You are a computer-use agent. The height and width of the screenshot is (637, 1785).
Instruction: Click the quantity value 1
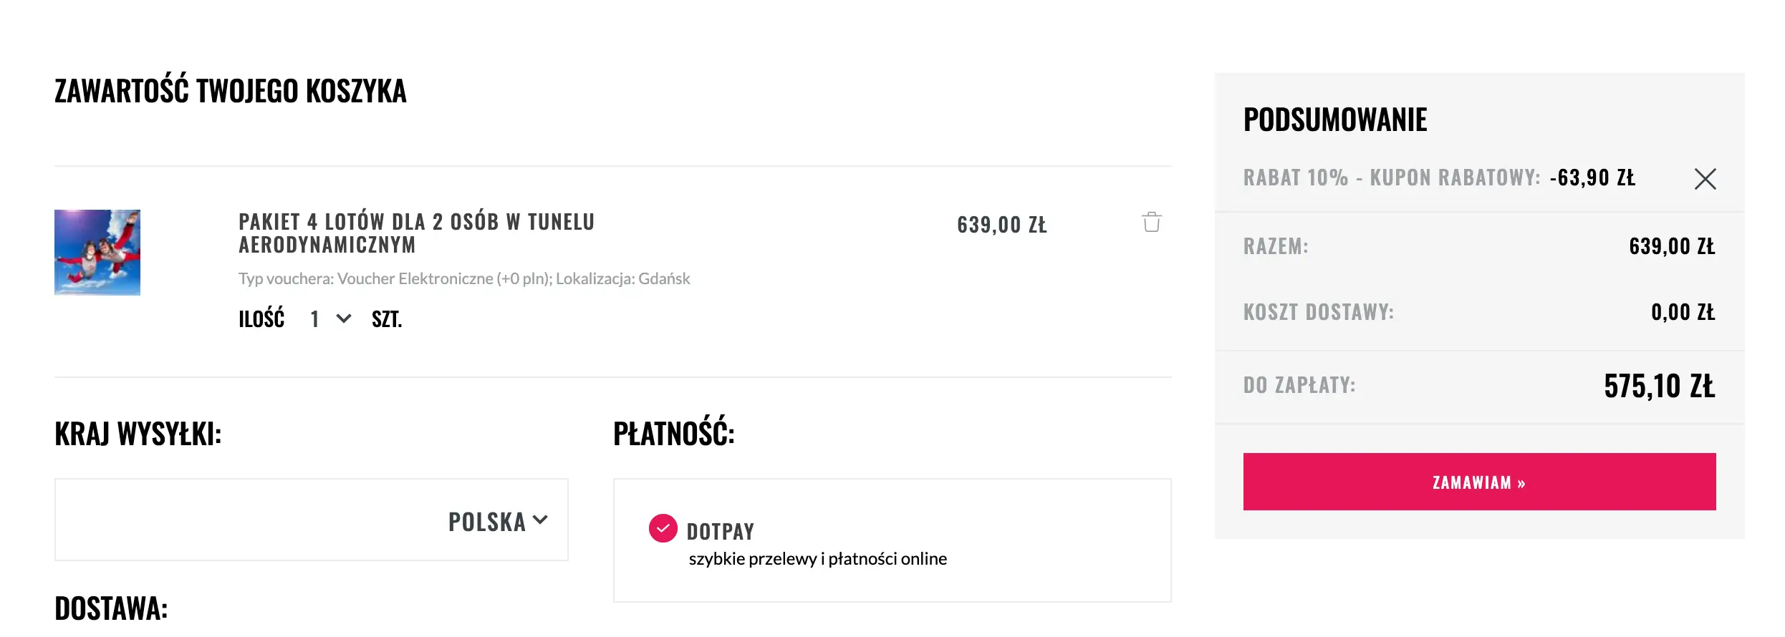314,319
